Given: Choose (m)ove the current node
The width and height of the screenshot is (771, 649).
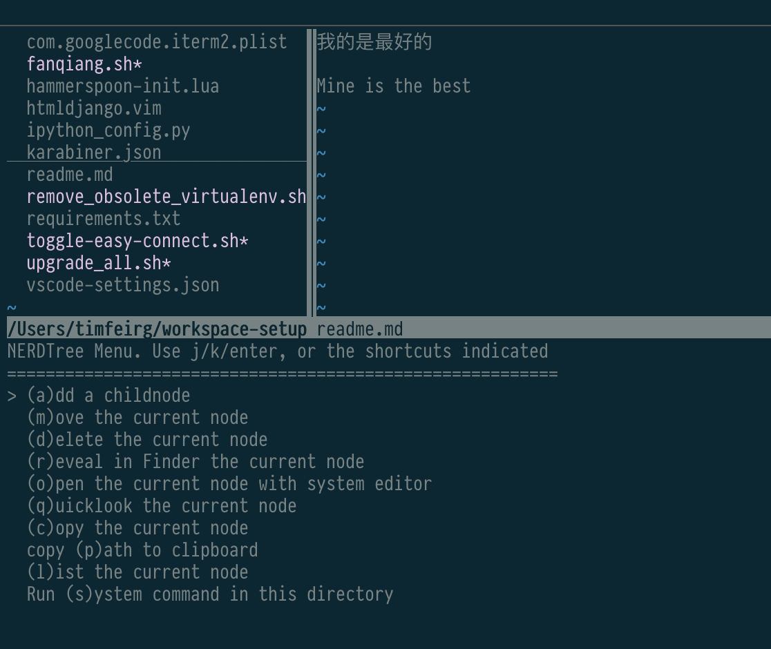Looking at the screenshot, I should tap(137, 417).
